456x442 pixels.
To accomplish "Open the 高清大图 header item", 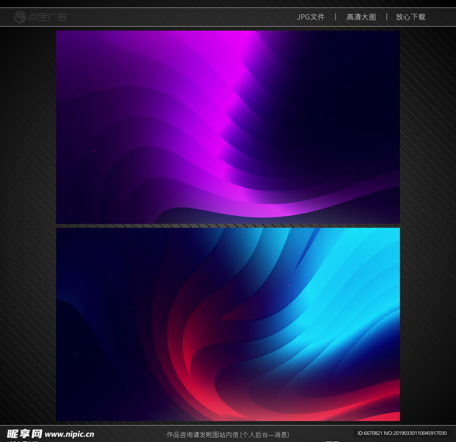I will point(361,17).
